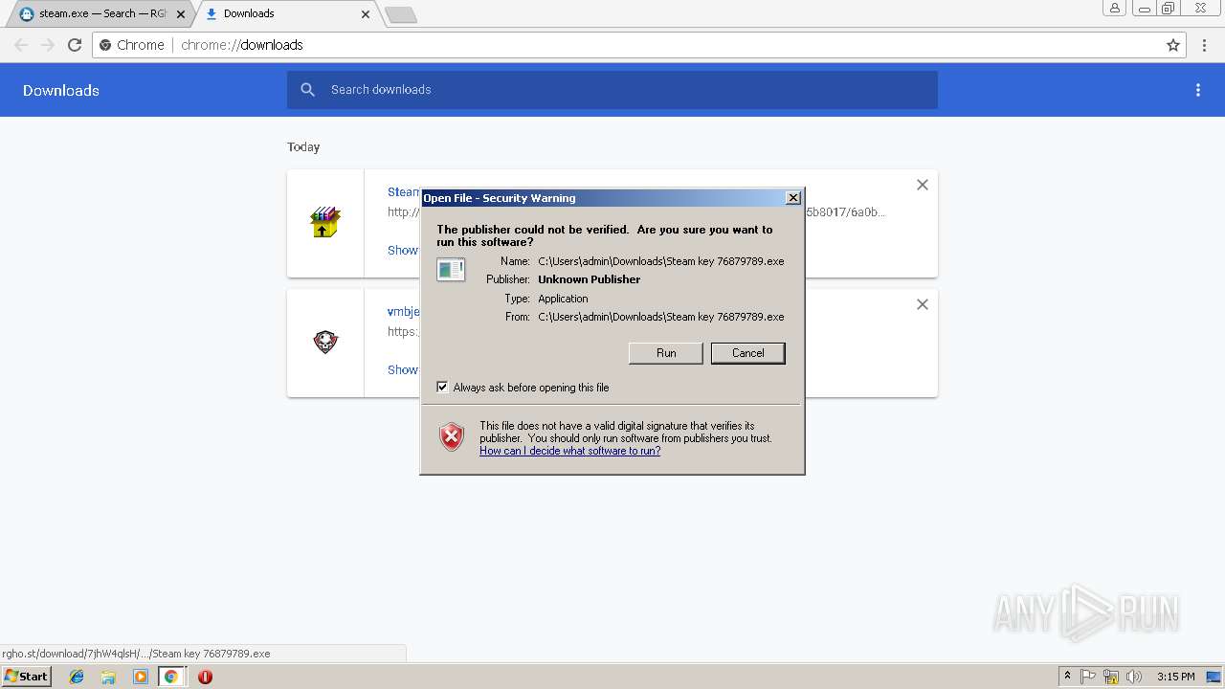Image resolution: width=1225 pixels, height=689 pixels.
Task: Bookmark this page with the star icon
Action: [1173, 45]
